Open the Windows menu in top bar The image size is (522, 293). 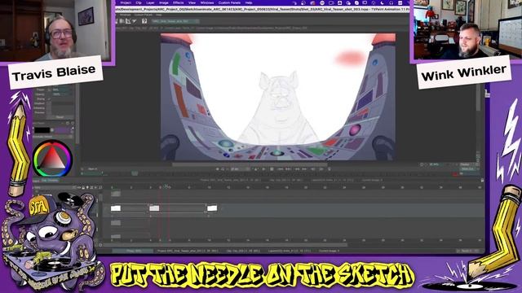click(x=206, y=2)
